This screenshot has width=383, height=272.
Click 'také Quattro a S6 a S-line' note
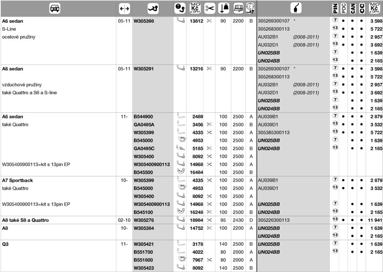click(x=29, y=93)
